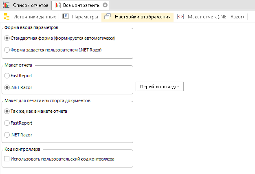
Task: Click the Razor code icon beside Макет отчета
Action: 180,17
